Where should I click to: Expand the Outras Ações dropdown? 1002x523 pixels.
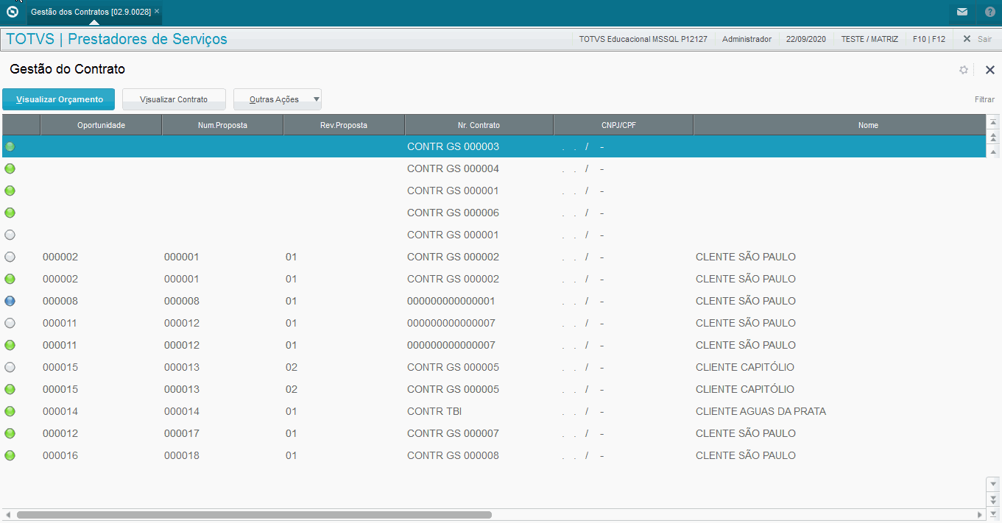coord(278,99)
